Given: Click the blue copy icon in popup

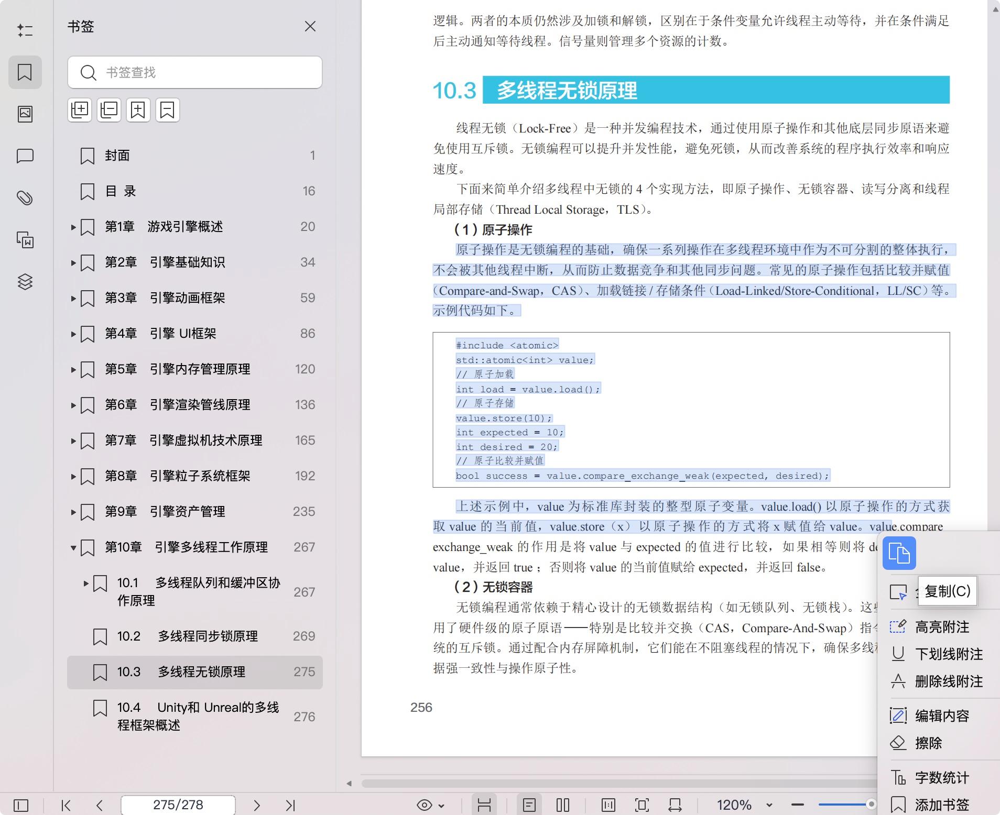Looking at the screenshot, I should point(899,553).
